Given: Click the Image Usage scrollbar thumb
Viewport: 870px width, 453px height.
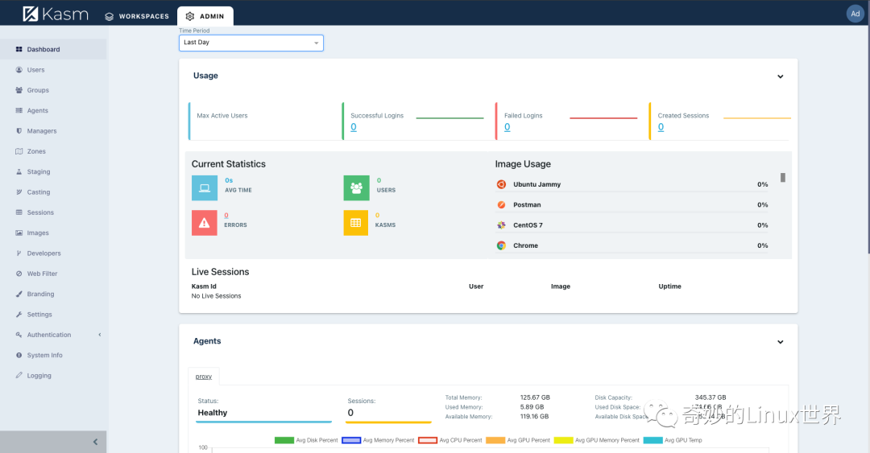Looking at the screenshot, I should pos(783,178).
